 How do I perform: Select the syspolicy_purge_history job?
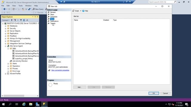coord(24,59)
